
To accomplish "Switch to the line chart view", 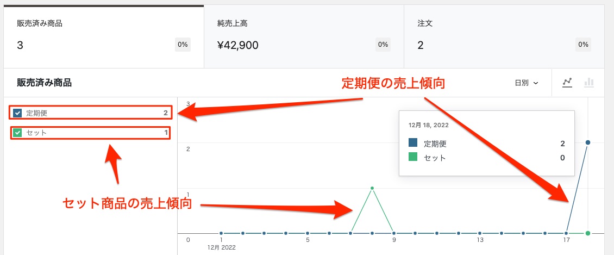I will [567, 83].
